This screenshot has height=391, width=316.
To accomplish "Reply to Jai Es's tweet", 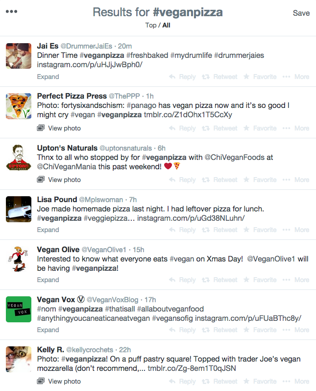I will coord(182,77).
